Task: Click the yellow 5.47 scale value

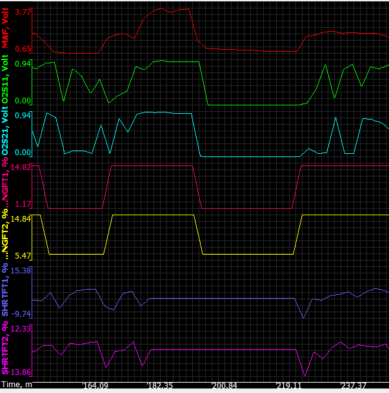Action: (x=23, y=256)
